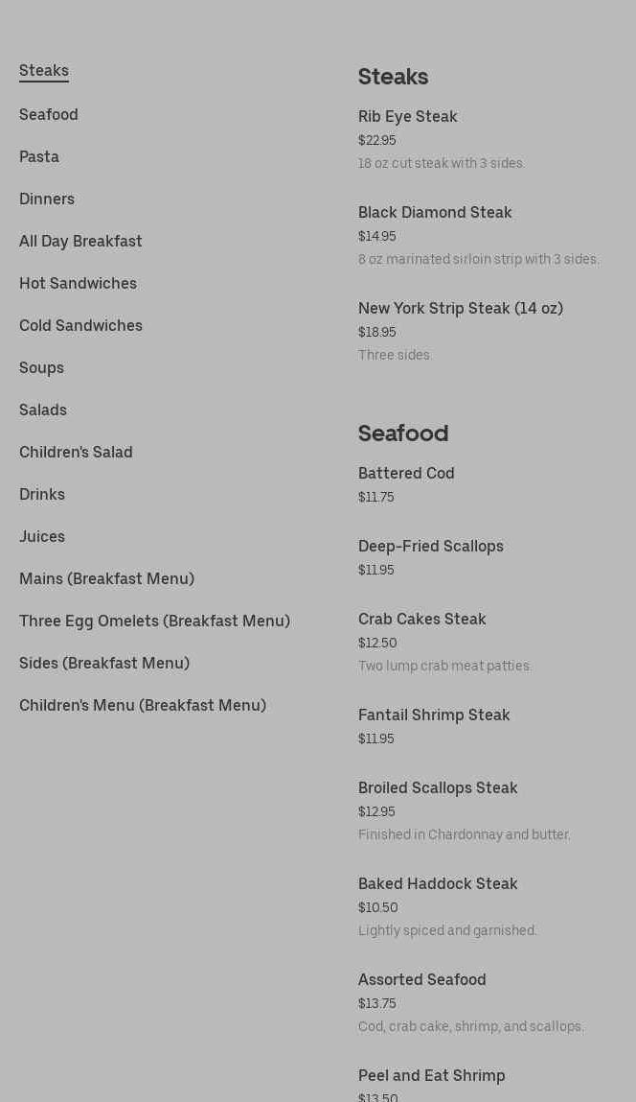Jump to the Drinks section

(42, 494)
